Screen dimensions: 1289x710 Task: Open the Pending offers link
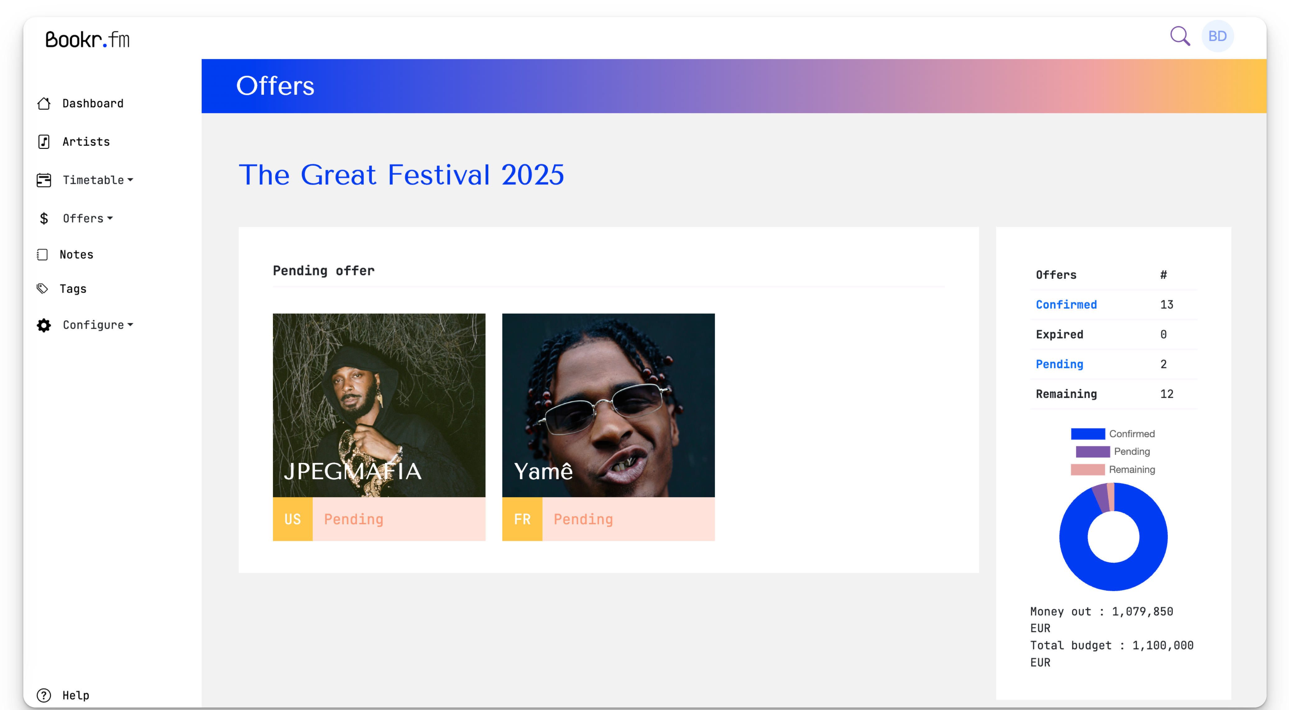1059,364
